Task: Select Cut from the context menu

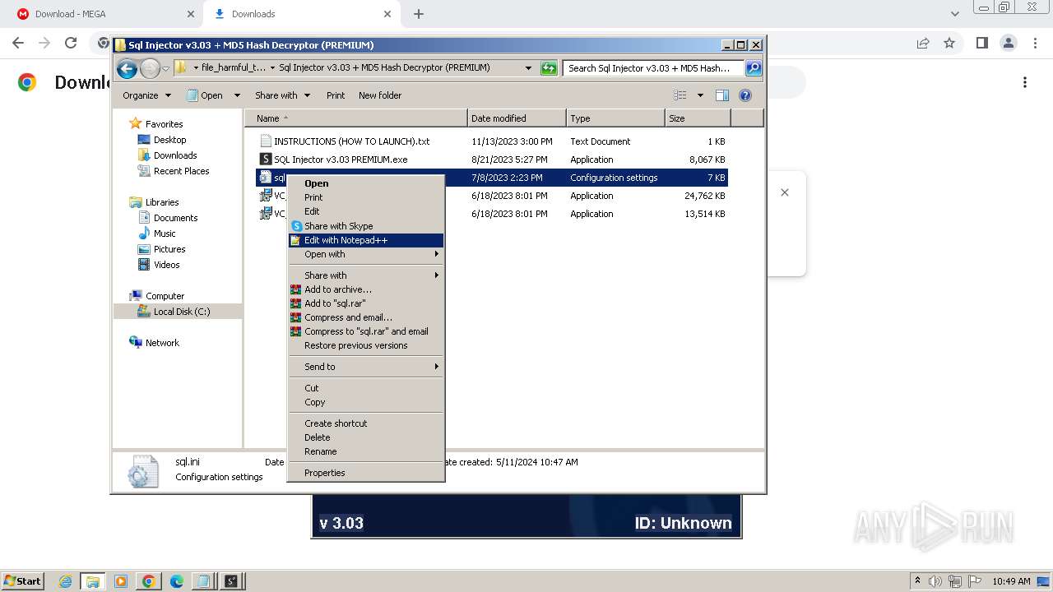Action: click(x=366, y=388)
